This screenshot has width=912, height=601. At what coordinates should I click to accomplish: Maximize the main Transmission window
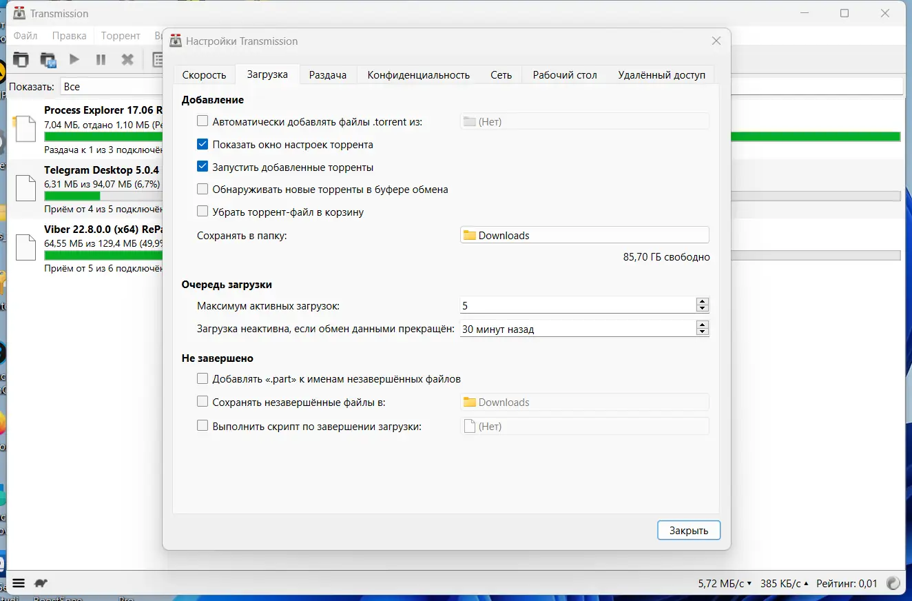point(844,14)
